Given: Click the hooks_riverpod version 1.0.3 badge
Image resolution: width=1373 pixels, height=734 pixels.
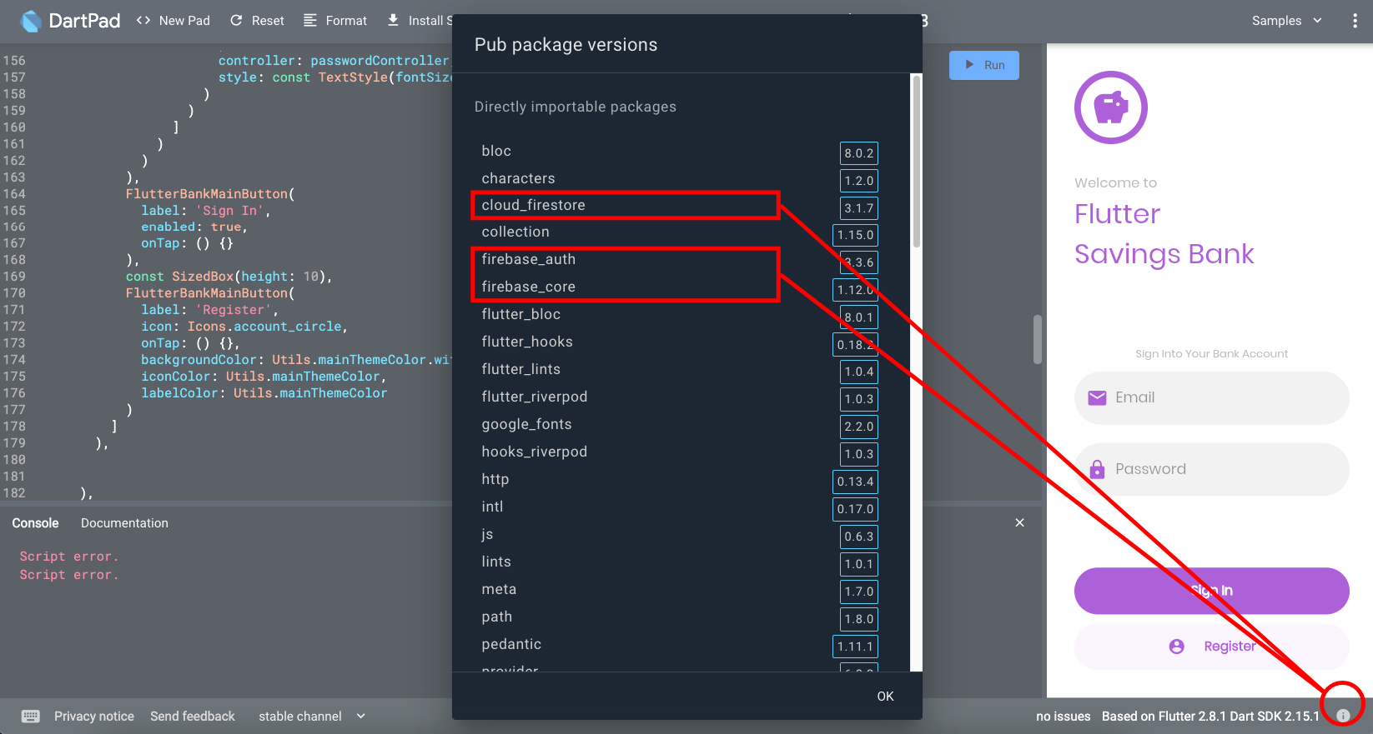Looking at the screenshot, I should pos(858,454).
